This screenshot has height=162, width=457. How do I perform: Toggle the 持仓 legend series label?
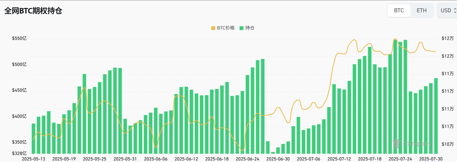coord(250,28)
